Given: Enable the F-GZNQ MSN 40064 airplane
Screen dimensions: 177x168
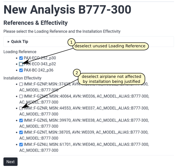Looking at the screenshot, I should coord(21,96).
